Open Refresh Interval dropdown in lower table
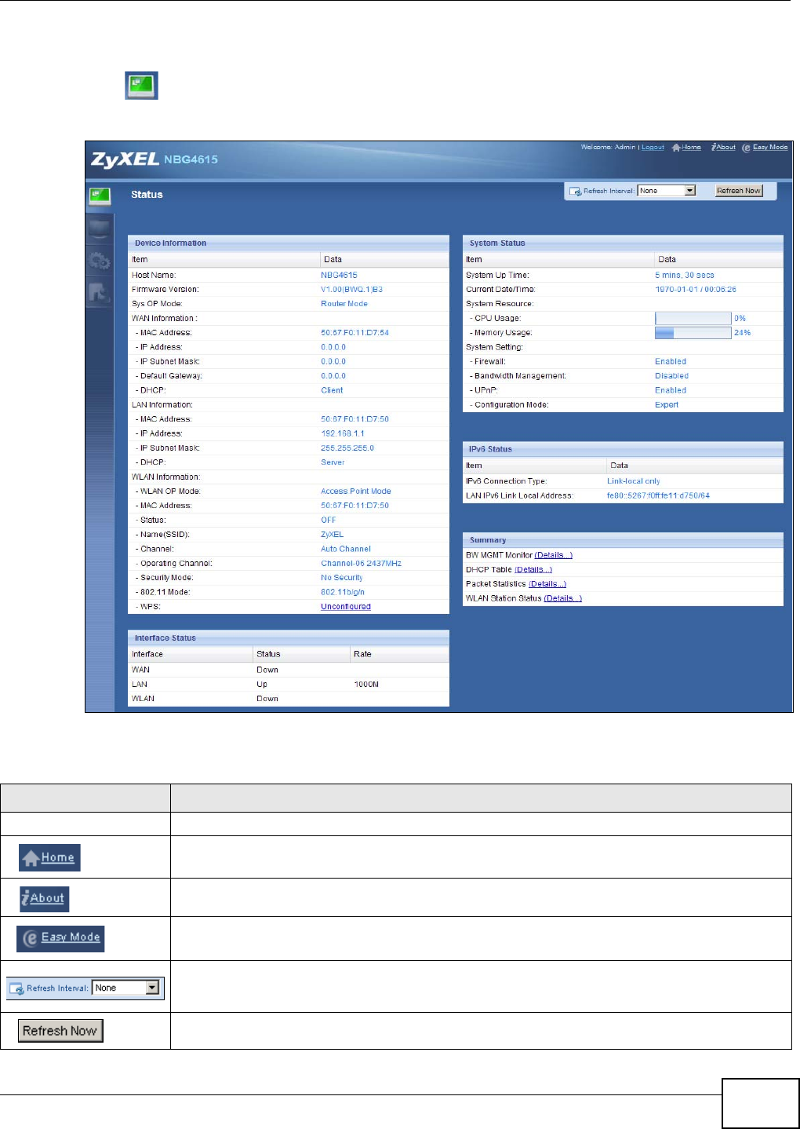 pyautogui.click(x=126, y=988)
